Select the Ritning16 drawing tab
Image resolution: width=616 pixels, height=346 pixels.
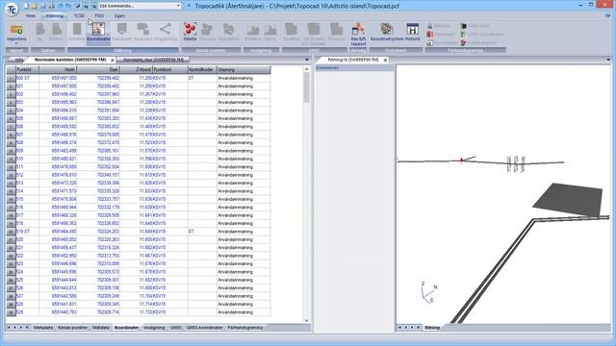click(353, 60)
